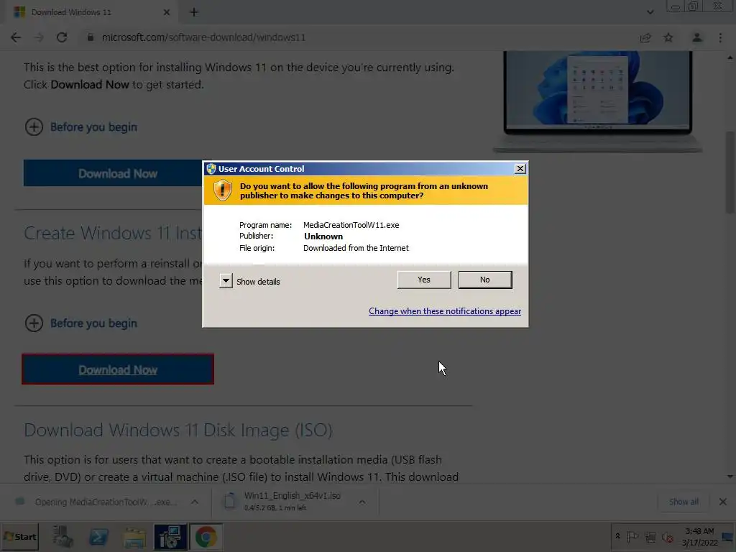The width and height of the screenshot is (736, 552).
Task: Click the Windows 11 laptop image
Action: tap(597, 101)
